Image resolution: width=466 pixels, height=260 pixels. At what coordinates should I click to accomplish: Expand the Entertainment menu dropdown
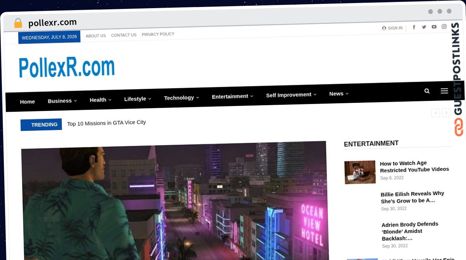coord(232,96)
